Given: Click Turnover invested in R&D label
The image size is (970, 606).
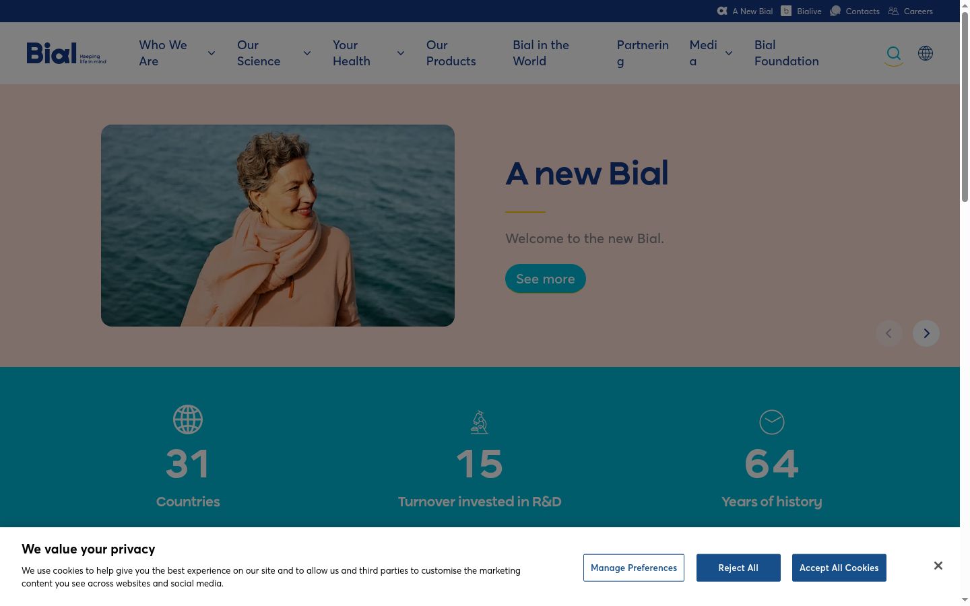Looking at the screenshot, I should coord(480,502).
